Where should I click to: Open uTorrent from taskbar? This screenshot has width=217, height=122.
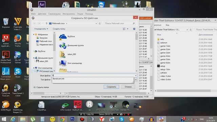(x=33, y=119)
